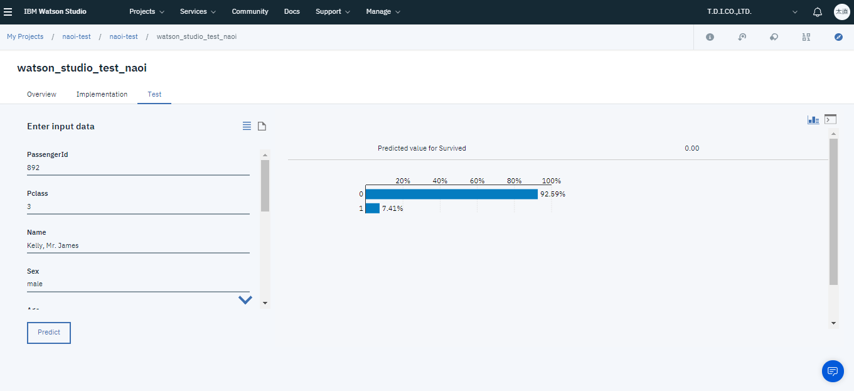Viewport: 854px width, 391px height.
Task: Click the notifications bell icon
Action: (817, 12)
